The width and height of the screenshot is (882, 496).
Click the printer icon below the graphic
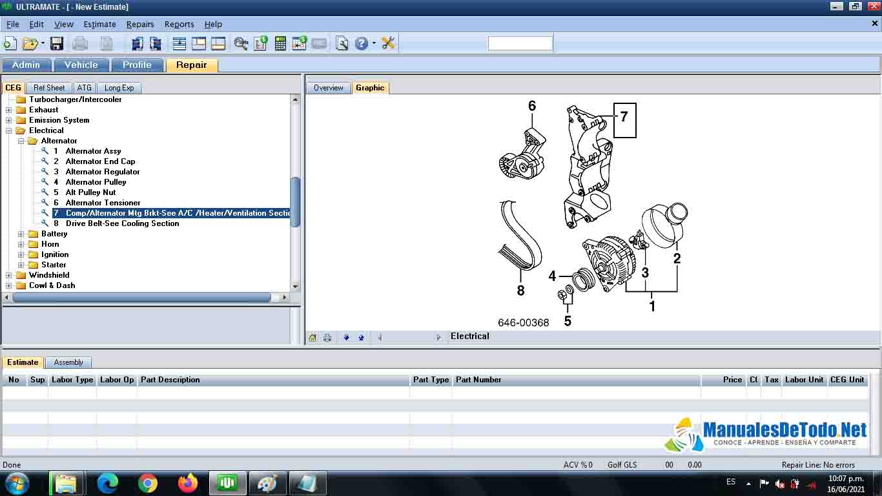(x=327, y=337)
